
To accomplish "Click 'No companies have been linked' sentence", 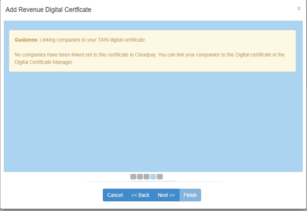I will tap(51, 55).
